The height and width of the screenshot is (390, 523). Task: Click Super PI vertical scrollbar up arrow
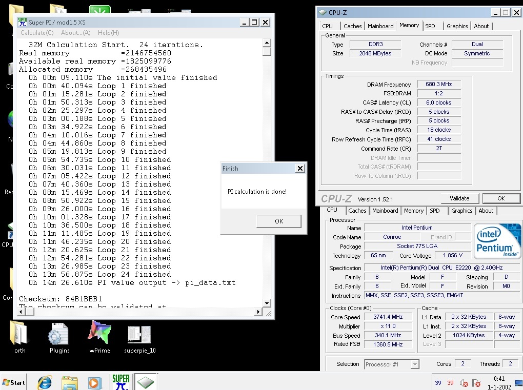tap(267, 43)
